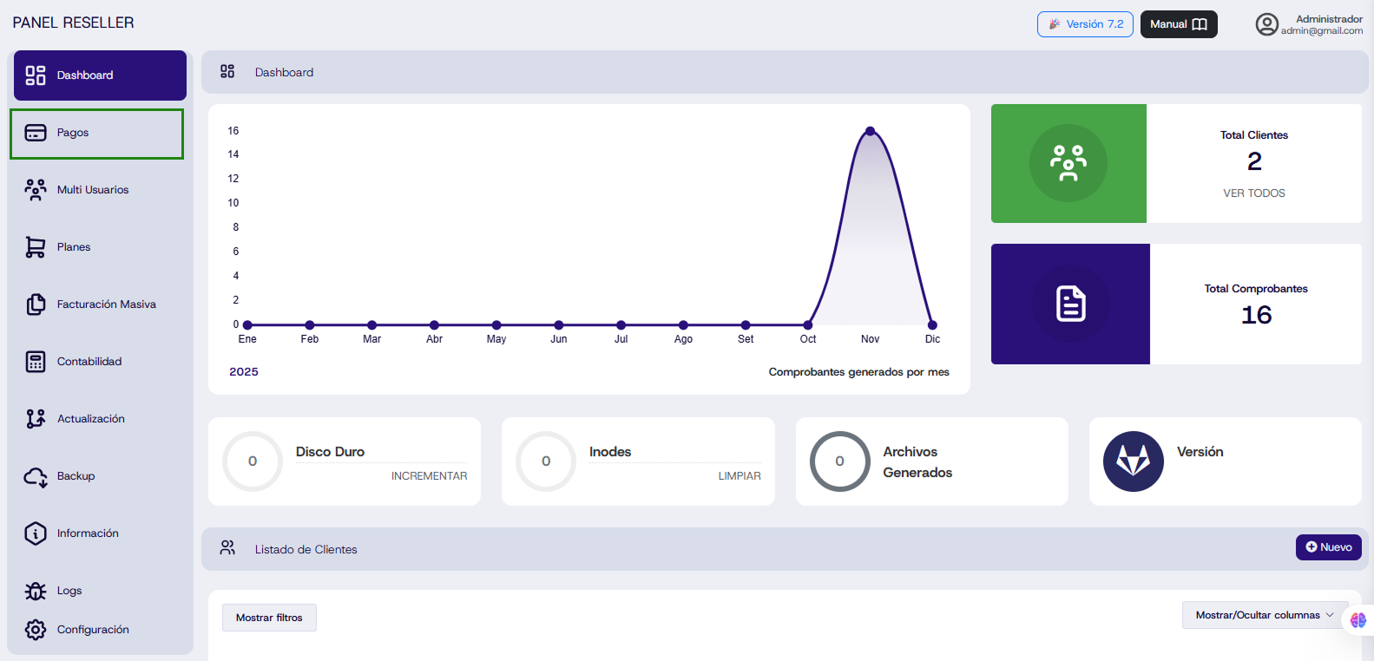Expand the Mostrar/Ocultar columnas dropdown
1374x661 pixels.
click(1264, 615)
